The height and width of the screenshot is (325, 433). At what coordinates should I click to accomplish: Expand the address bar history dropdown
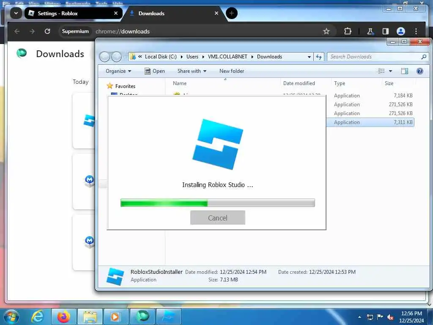[x=309, y=57]
